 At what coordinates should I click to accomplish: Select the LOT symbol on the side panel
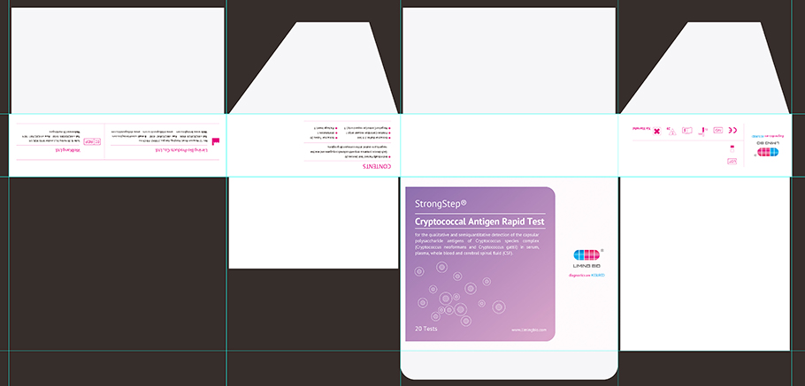[x=732, y=161]
